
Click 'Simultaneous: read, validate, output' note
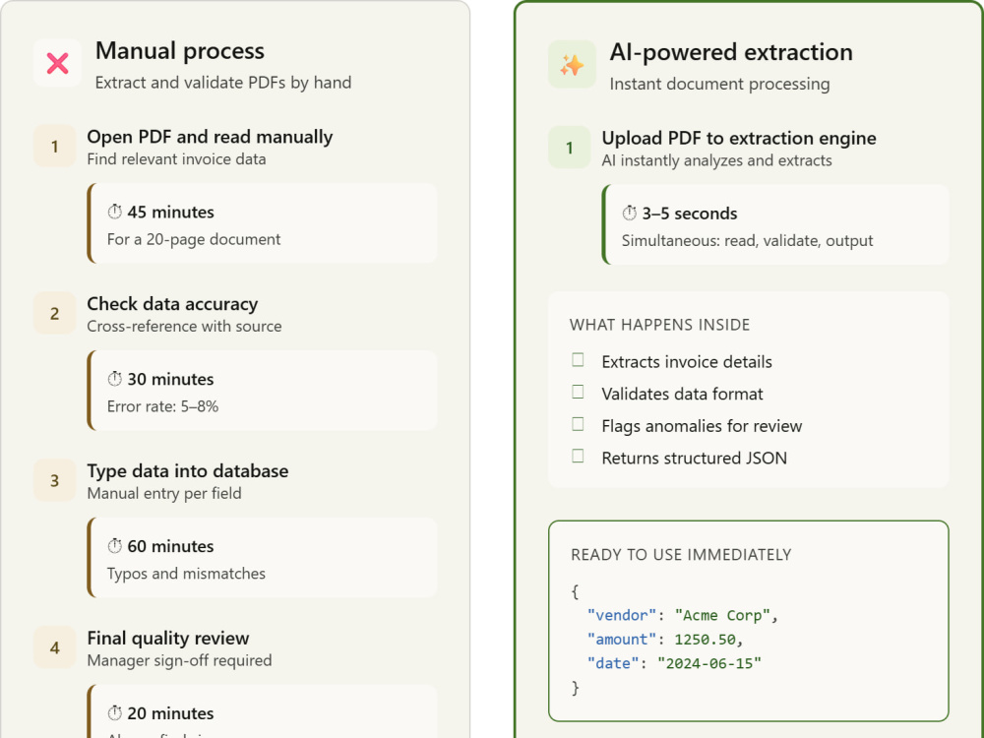pos(748,241)
